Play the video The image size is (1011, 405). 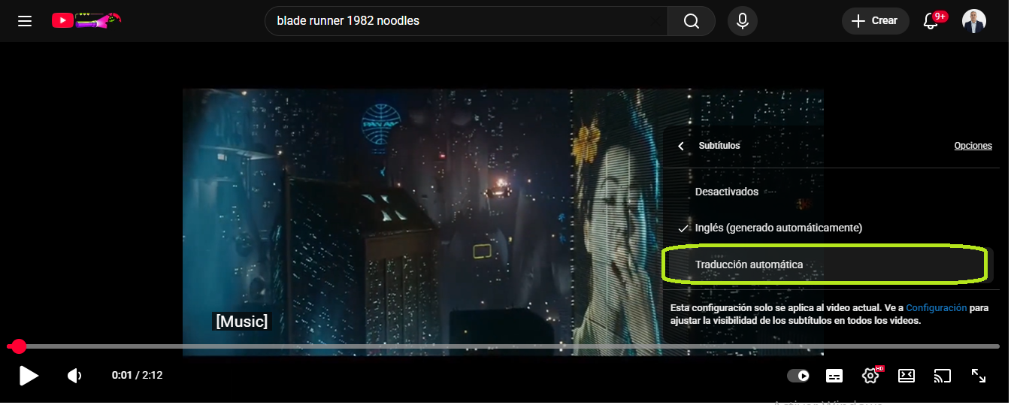(29, 376)
